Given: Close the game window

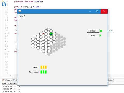Looking at the screenshot, I should (x=104, y=11).
